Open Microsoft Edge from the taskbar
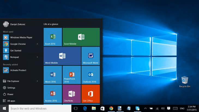The width and height of the screenshot is (199, 112). (x=85, y=108)
